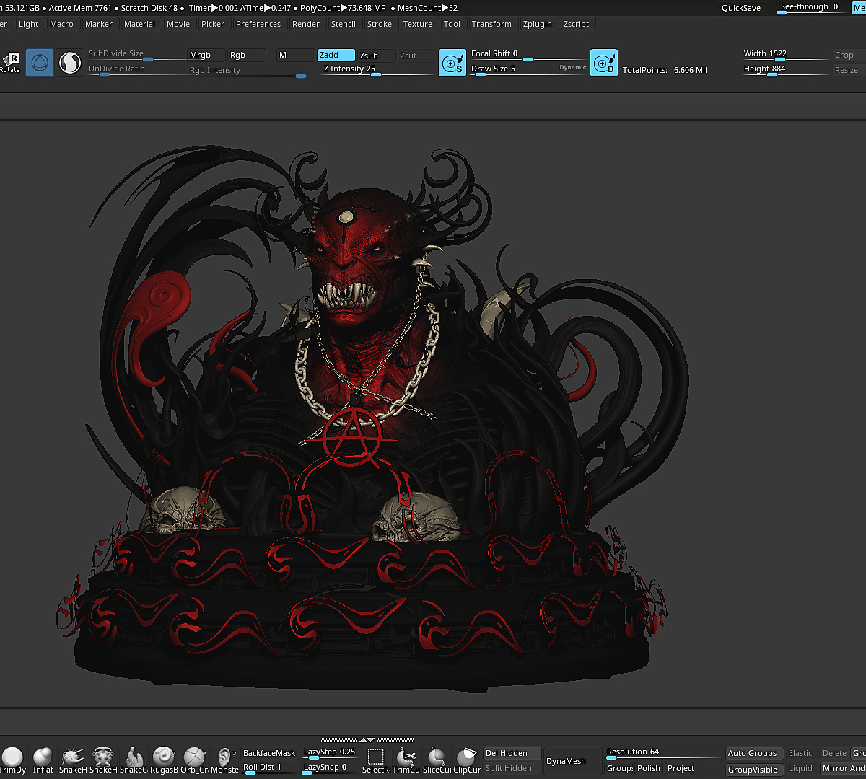Toggle the DynaMesh Group option
The width and height of the screenshot is (866, 779).
pos(619,768)
